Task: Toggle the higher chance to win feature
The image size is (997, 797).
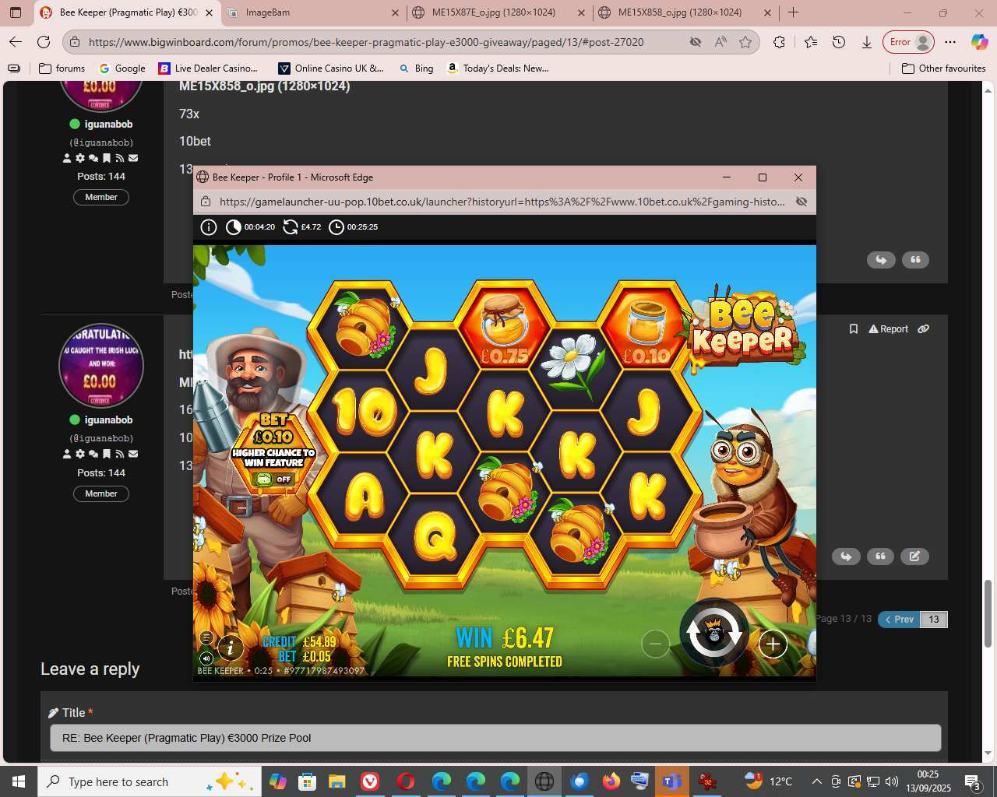Action: tap(273, 479)
